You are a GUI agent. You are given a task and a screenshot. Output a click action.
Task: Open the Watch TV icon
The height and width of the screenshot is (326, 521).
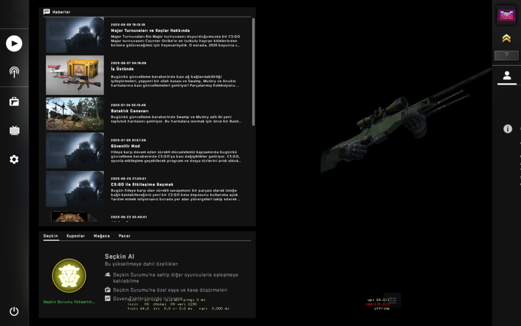[x=14, y=130]
